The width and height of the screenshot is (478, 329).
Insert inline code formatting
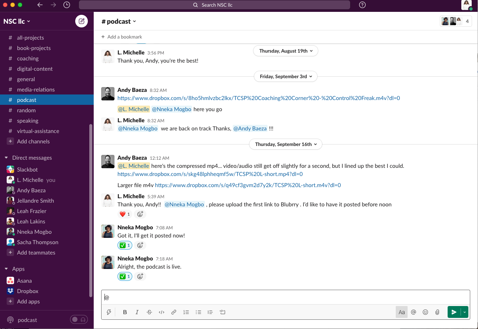(162, 312)
